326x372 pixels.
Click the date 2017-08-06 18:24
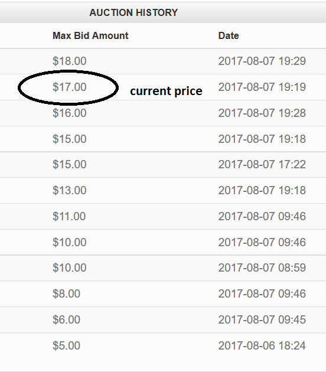pos(262,345)
